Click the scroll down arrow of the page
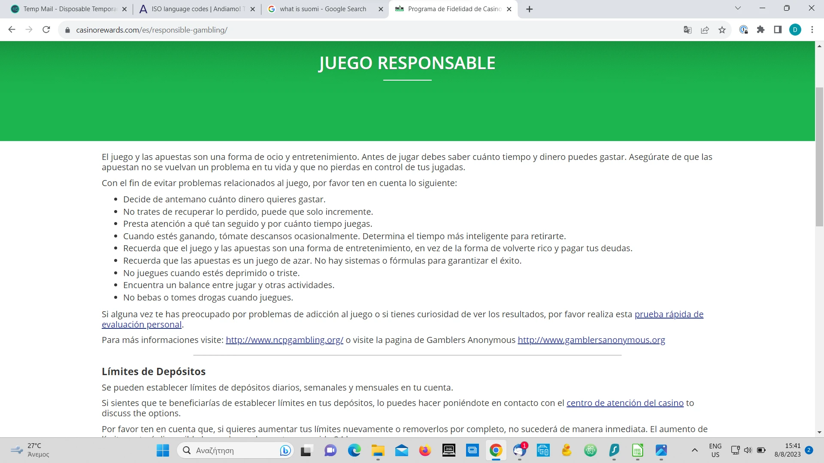Viewport: 824px width, 463px height. point(819,432)
